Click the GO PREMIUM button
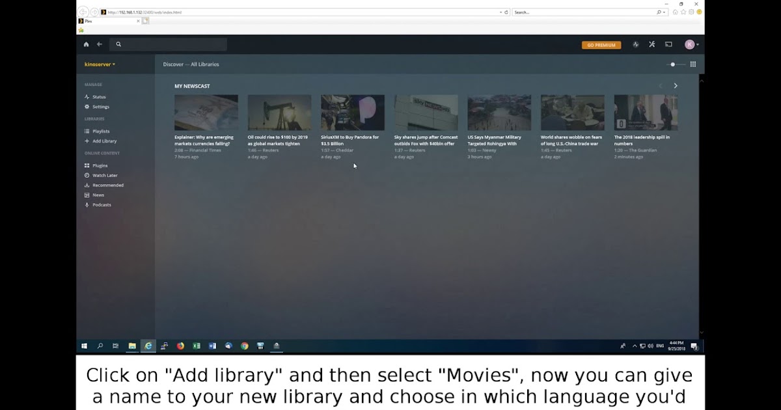 tap(601, 45)
